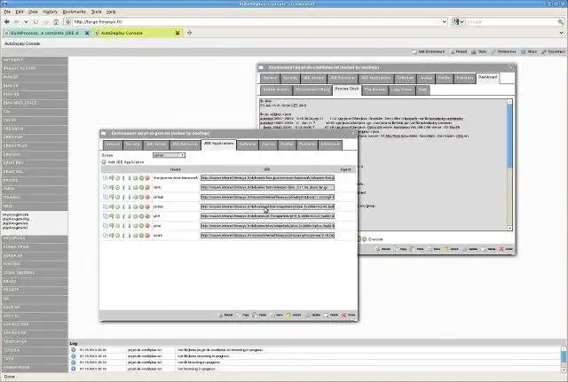Click the search magnifier icon in the search box
The width and height of the screenshot is (568, 382).
pyautogui.click(x=561, y=22)
